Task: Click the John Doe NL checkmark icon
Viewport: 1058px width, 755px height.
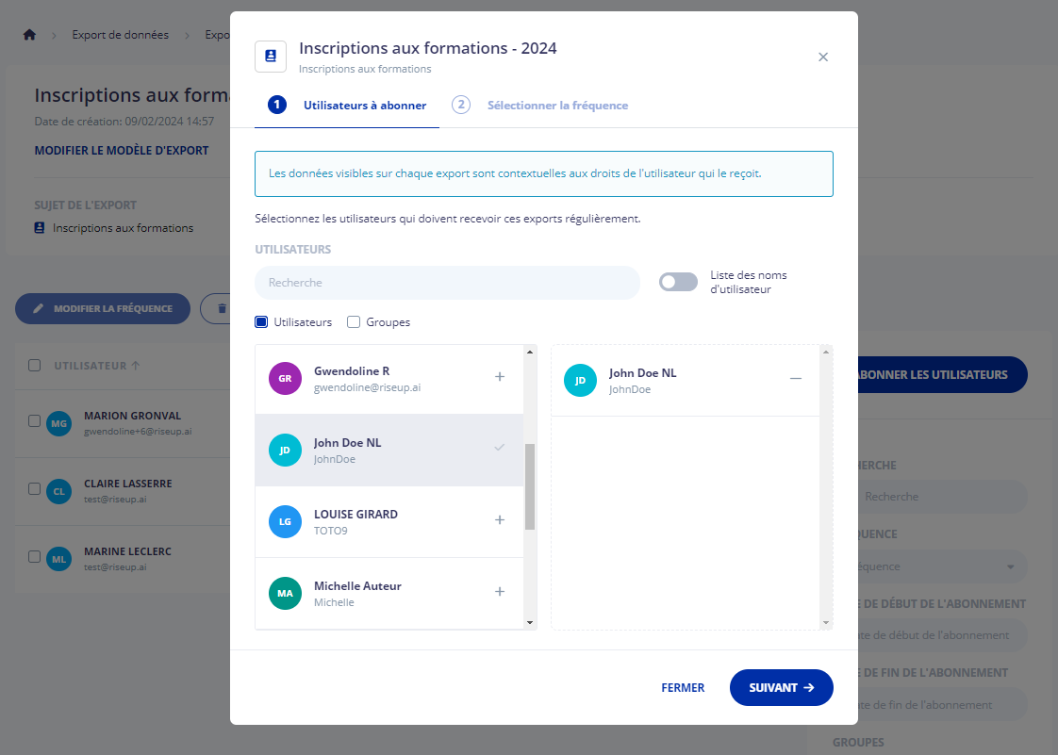Action: (500, 448)
